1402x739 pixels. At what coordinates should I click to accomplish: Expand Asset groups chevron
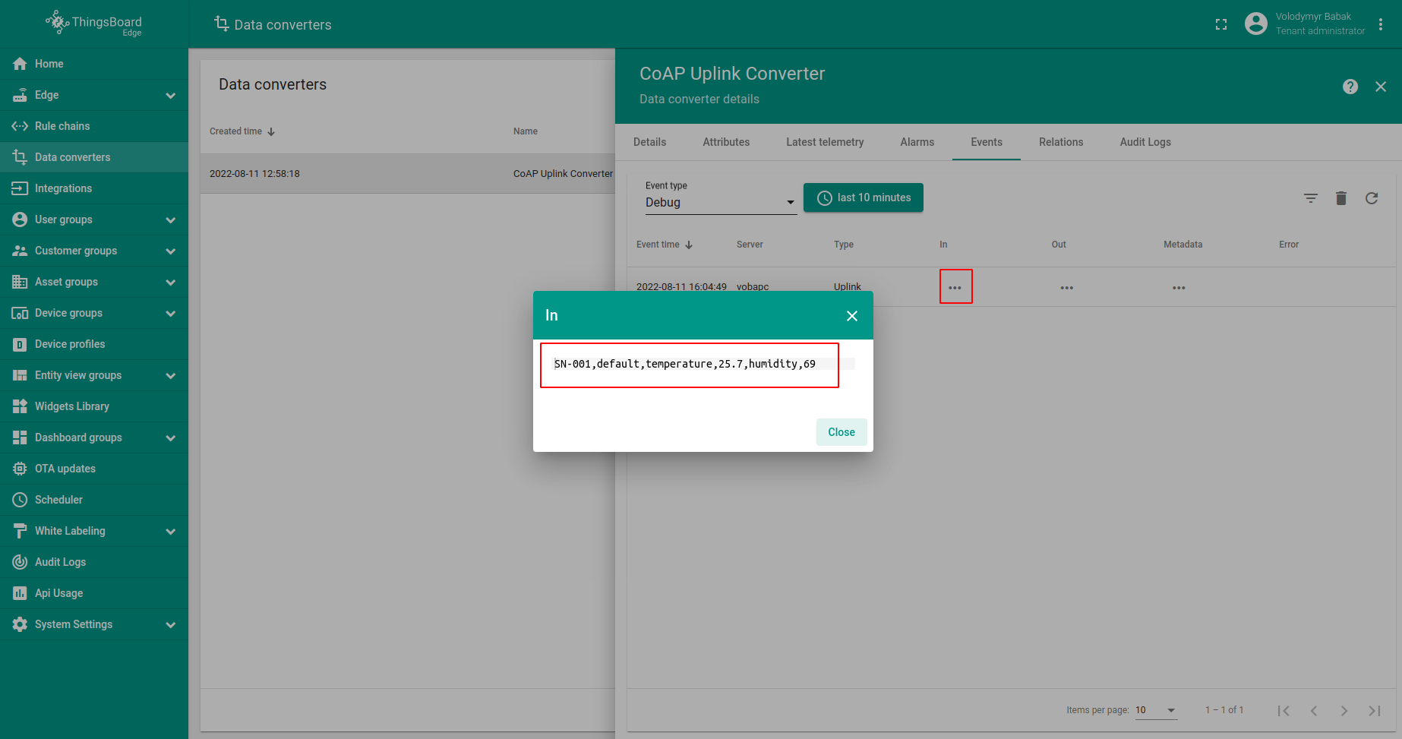click(171, 283)
